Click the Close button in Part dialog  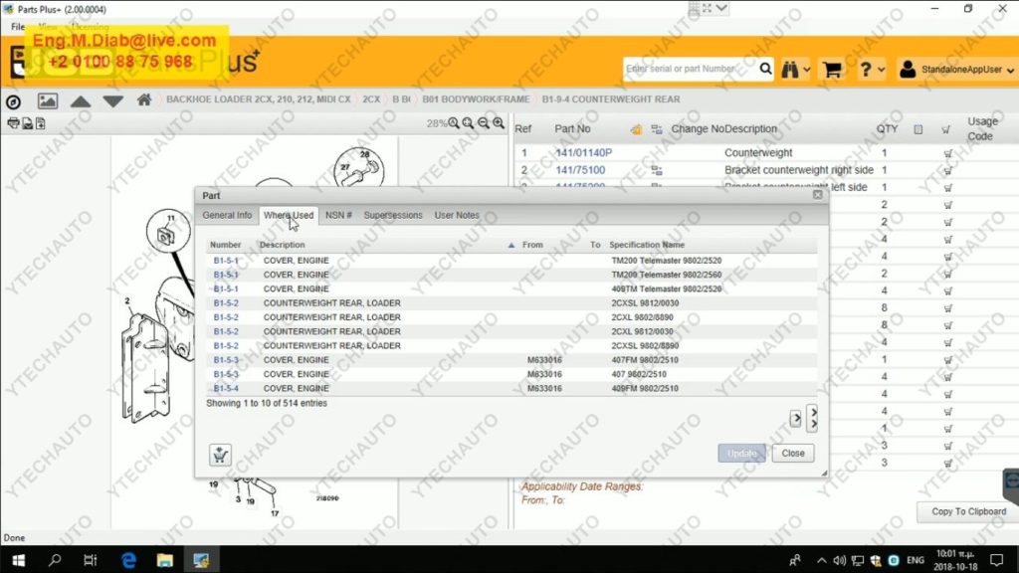[793, 453]
